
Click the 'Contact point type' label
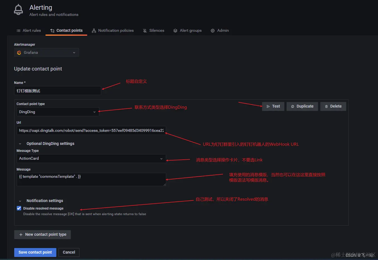point(31,104)
